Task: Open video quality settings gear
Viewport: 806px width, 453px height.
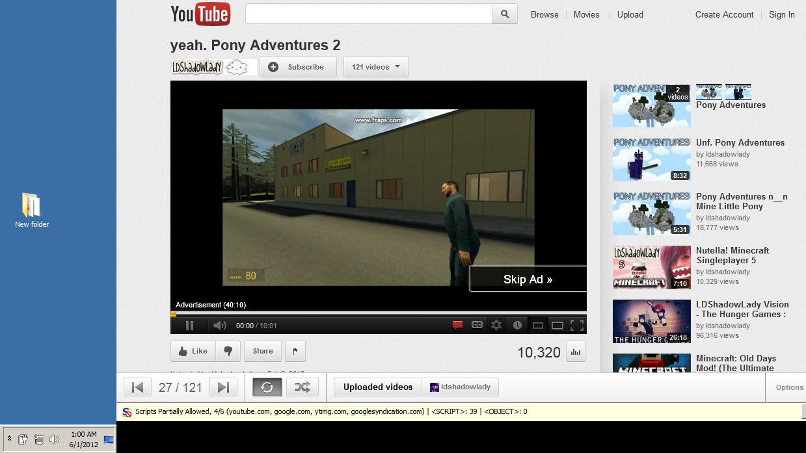Action: point(496,325)
